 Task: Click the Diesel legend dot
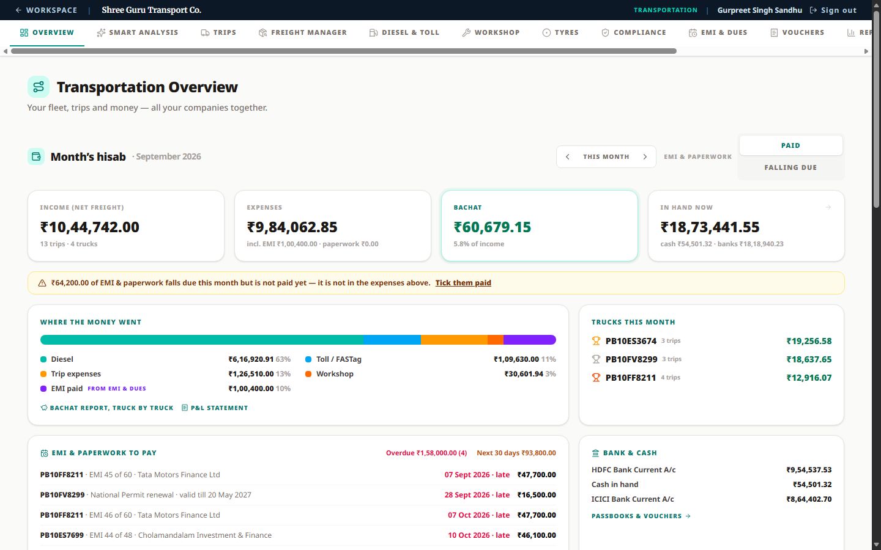click(x=43, y=359)
